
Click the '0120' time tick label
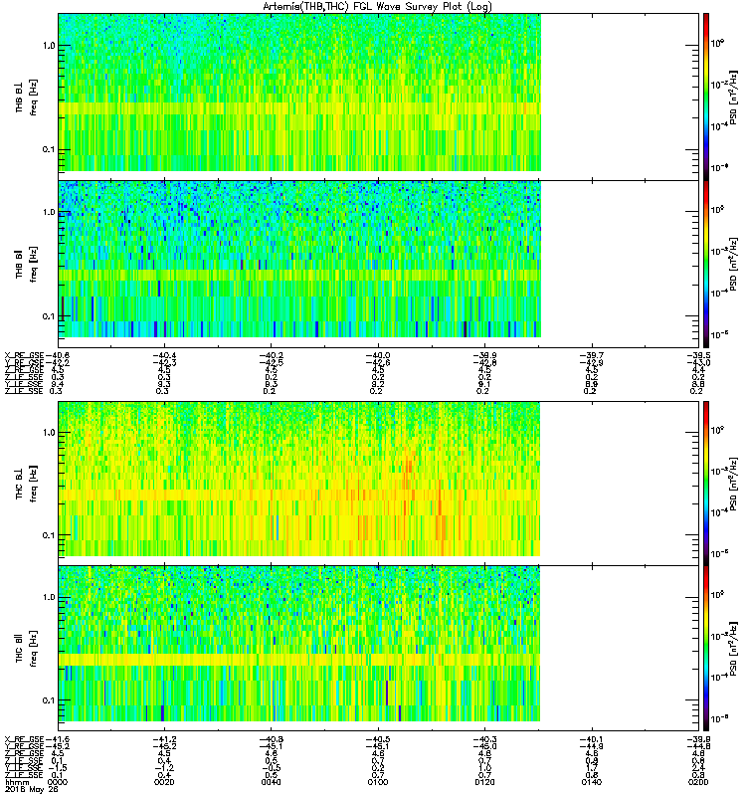tap(485, 782)
